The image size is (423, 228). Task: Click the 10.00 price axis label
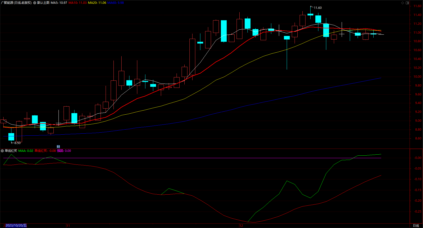tap(417, 77)
